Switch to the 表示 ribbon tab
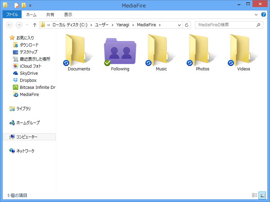The height and width of the screenshot is (202, 270). coord(68,14)
